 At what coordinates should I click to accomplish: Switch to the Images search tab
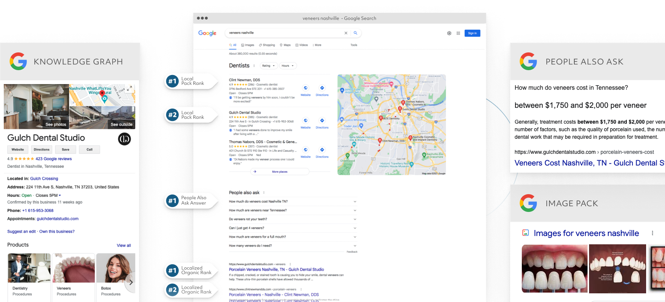point(248,45)
